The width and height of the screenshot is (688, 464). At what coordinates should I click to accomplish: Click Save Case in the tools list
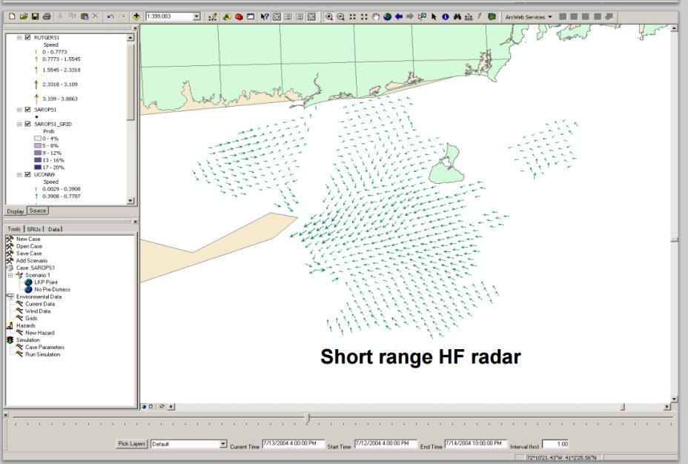pyautogui.click(x=29, y=253)
